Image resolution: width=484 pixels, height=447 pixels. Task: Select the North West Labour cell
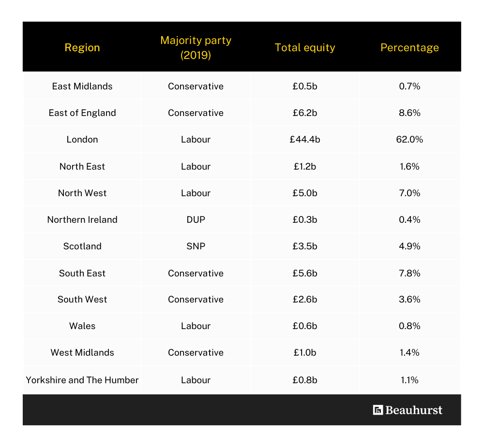pos(196,193)
